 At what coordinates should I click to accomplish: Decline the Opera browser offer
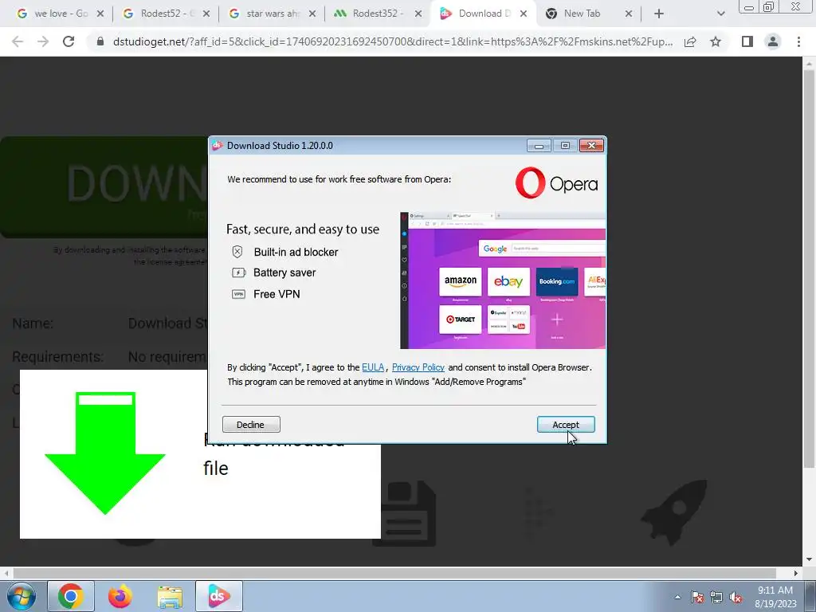coord(251,425)
